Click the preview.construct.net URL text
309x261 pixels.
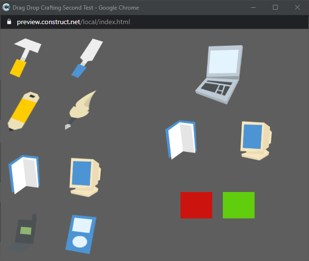pyautogui.click(x=73, y=22)
